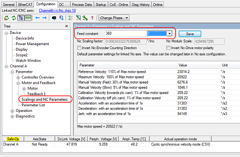The height and width of the screenshot is (157, 240).
Task: Open the Change Phase dropdown
Action: 114,18
